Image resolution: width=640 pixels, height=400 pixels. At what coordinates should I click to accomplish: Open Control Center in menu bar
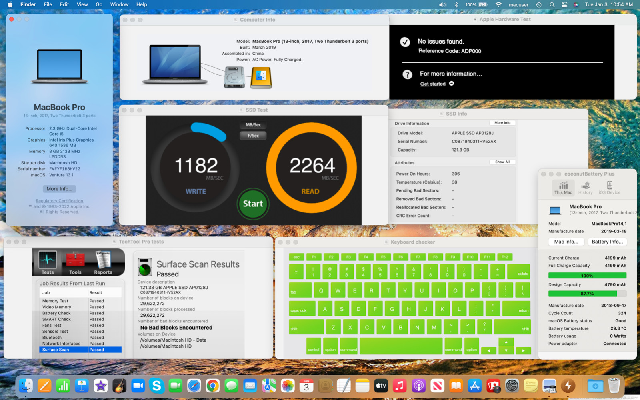coord(564,5)
